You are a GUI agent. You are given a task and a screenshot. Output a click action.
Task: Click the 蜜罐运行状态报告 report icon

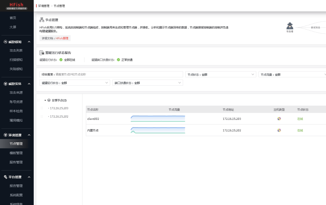click(x=42, y=53)
